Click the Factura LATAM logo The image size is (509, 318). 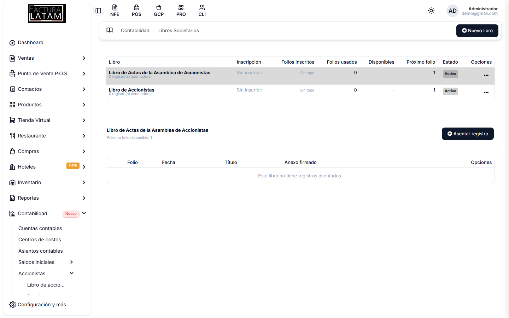pos(47,14)
